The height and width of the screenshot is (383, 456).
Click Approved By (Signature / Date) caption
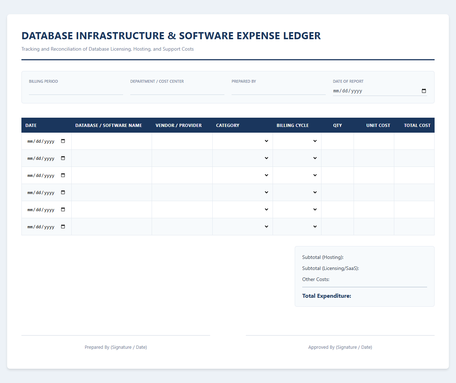[x=340, y=347]
